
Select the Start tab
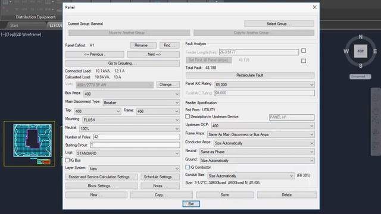coord(14,25)
